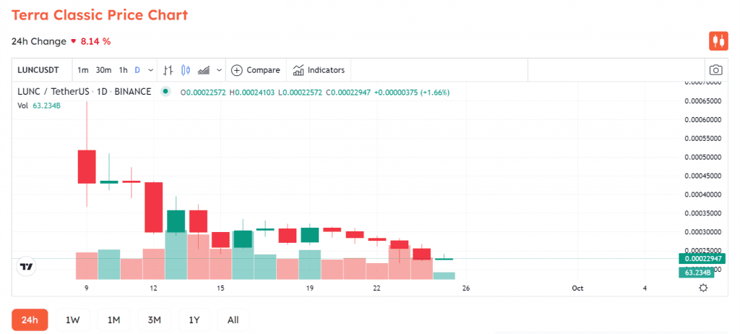The width and height of the screenshot is (740, 334).
Task: Select the 24h range tab
Action: [x=29, y=320]
